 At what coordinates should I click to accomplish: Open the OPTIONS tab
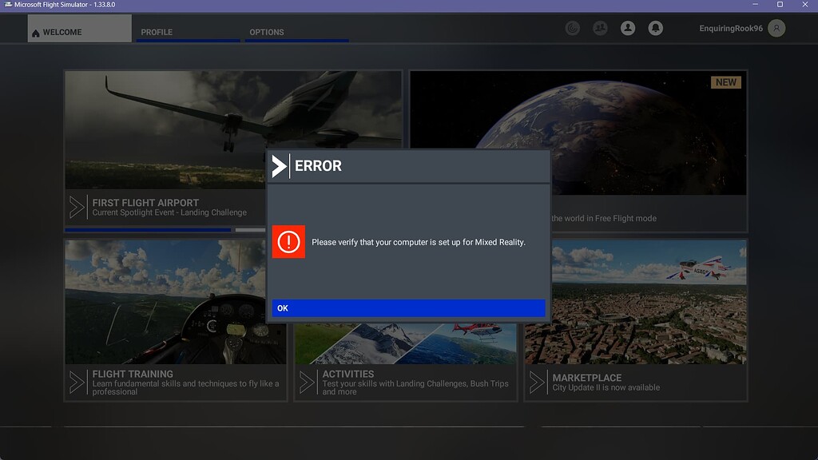coord(266,33)
